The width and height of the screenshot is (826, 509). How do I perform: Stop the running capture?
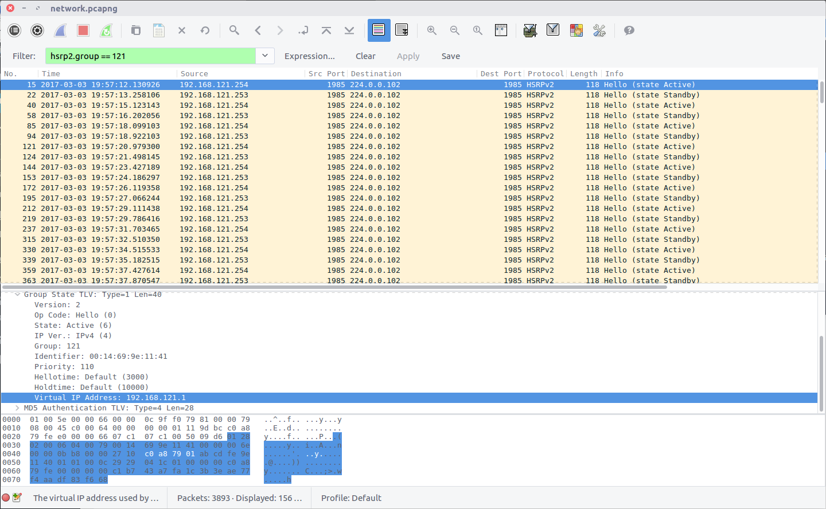pyautogui.click(x=83, y=30)
